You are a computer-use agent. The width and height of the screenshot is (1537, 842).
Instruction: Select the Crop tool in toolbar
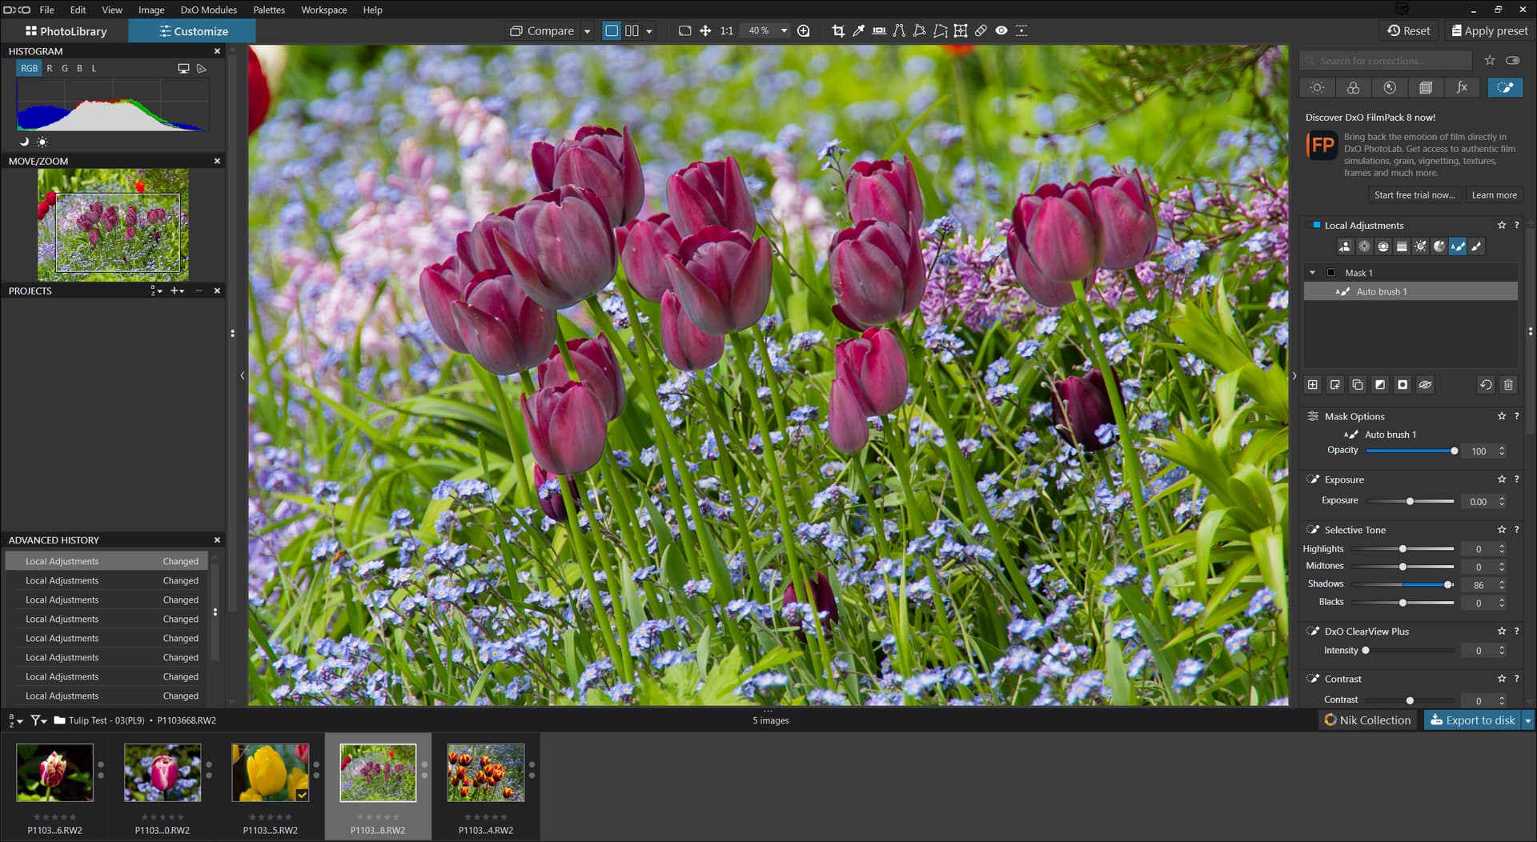click(x=838, y=30)
